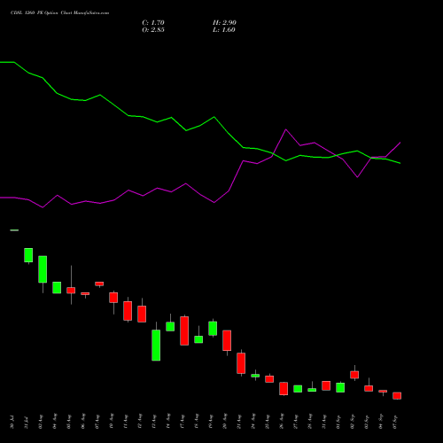
Task: Click the last red candle for 07 Sep
Action: pos(397,396)
